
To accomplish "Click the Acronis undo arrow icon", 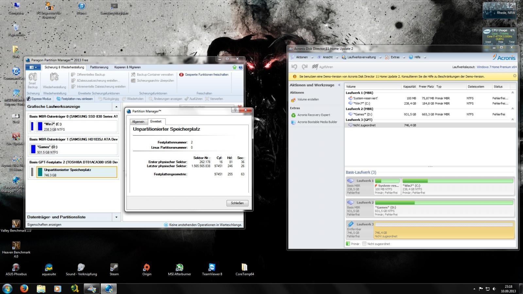I will click(294, 67).
